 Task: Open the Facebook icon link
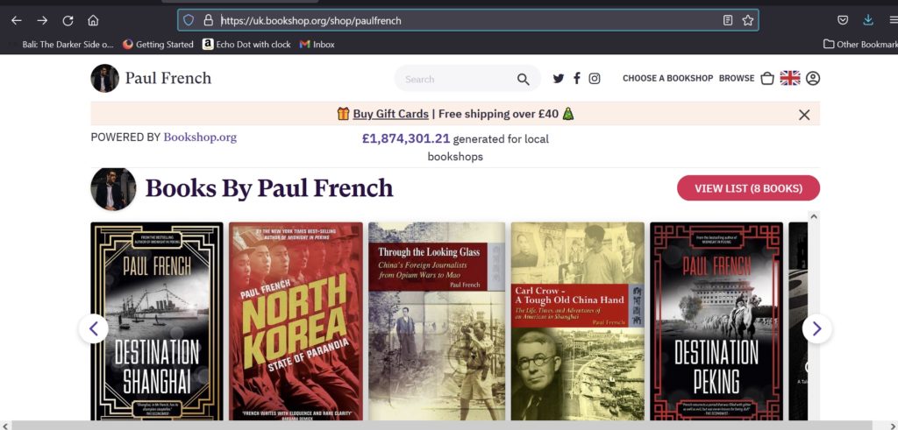pyautogui.click(x=576, y=79)
